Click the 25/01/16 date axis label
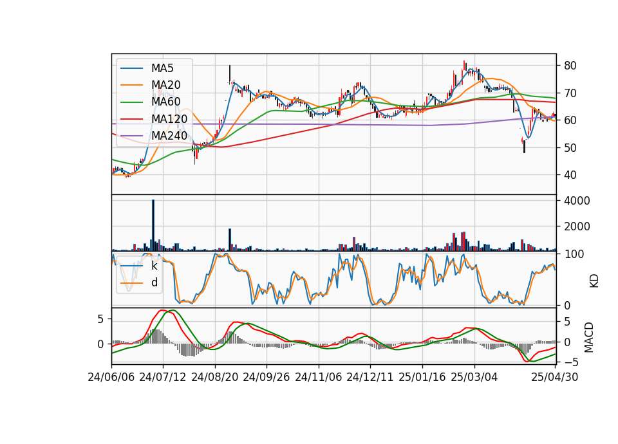 pyautogui.click(x=422, y=377)
